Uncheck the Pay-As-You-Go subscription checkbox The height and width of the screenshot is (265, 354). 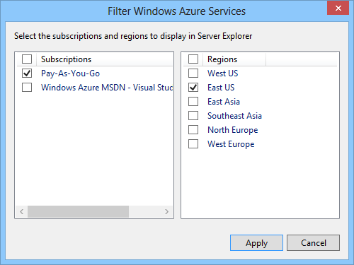[27, 73]
